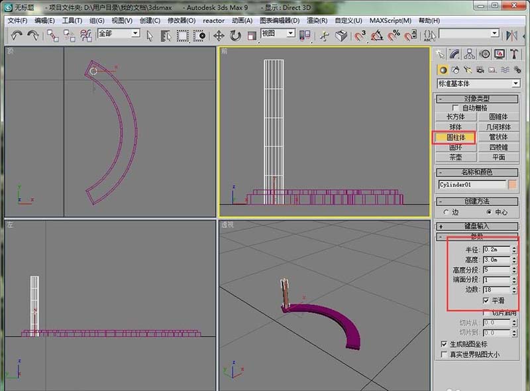Click the Select and Manipulate icon
Viewport: 530px width, 391px height.
pyautogui.click(x=325, y=36)
